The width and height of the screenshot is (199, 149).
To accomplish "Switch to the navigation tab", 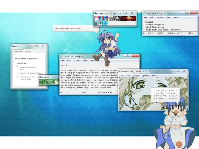I will 18,51.
